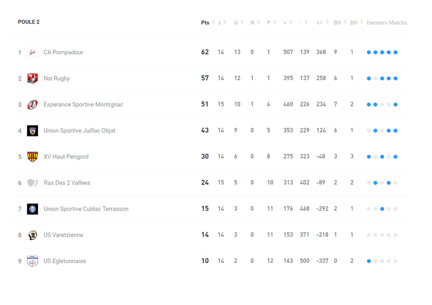Open the CA Pompadour team link
The height and width of the screenshot is (305, 432).
(63, 52)
